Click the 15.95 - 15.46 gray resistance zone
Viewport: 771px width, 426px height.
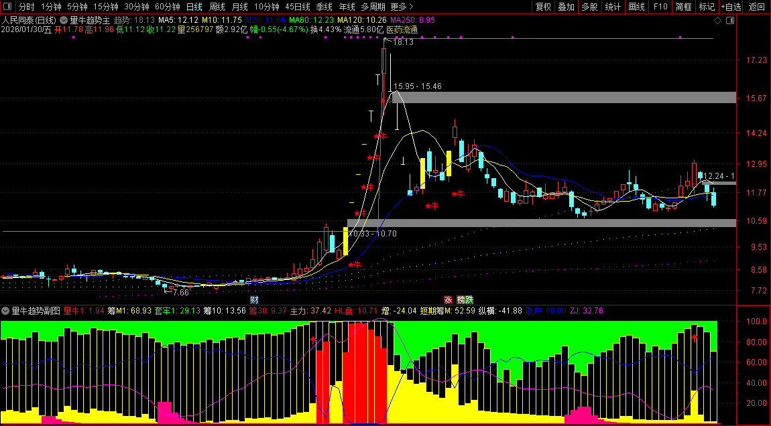[563, 98]
